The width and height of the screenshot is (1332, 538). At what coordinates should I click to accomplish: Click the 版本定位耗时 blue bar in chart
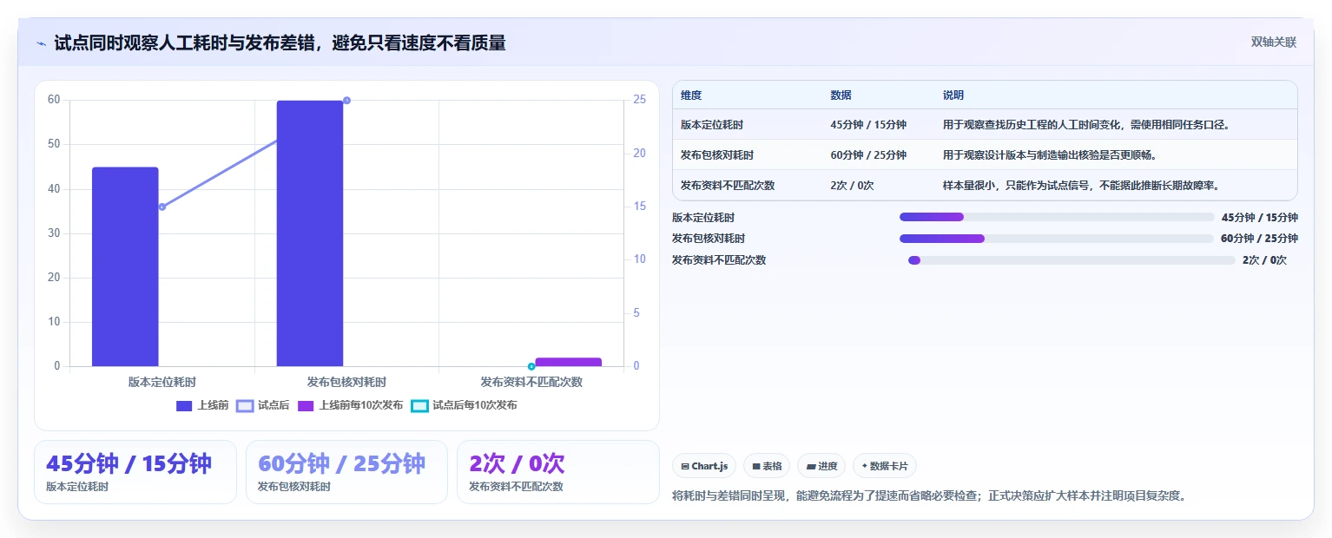click(x=125, y=266)
